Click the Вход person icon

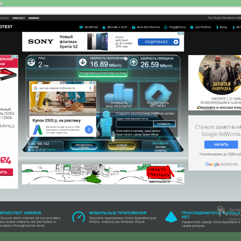pos(217,27)
